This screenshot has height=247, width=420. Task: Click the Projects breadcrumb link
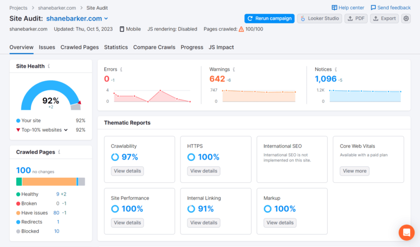(18, 8)
